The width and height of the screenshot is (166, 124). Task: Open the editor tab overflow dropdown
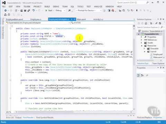tap(134, 19)
